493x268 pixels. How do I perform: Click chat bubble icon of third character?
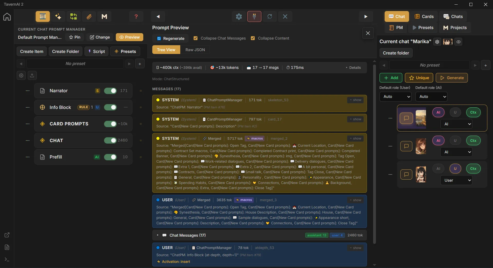pyautogui.click(x=406, y=174)
